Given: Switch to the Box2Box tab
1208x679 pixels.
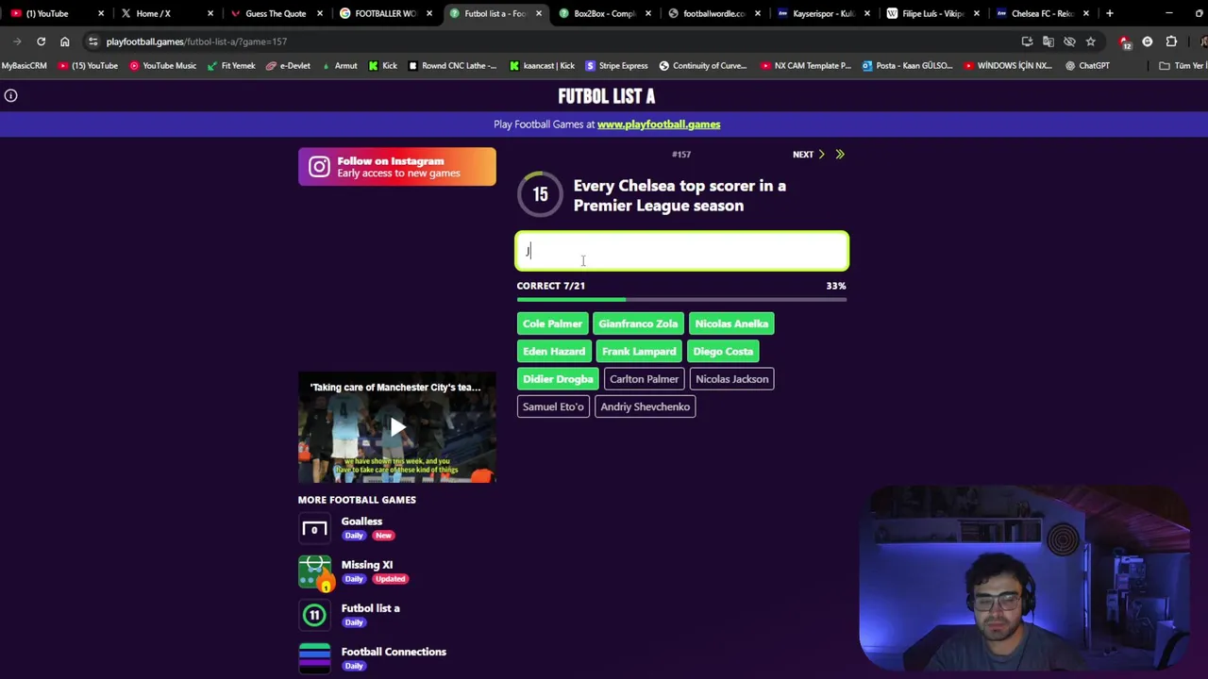Looking at the screenshot, I should click(x=604, y=13).
